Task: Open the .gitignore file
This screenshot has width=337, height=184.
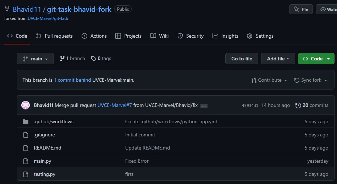Action: [44, 135]
